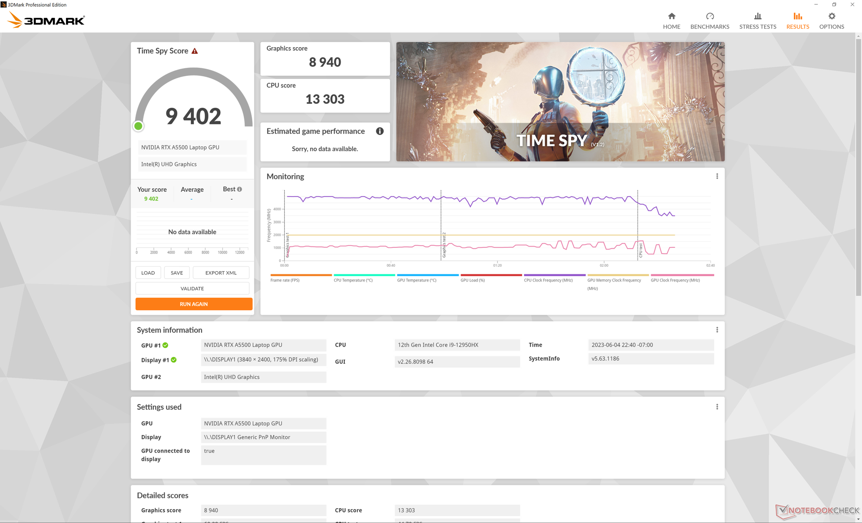Click the Time Spy benchmark banner image
This screenshot has width=862, height=523.
(x=560, y=102)
